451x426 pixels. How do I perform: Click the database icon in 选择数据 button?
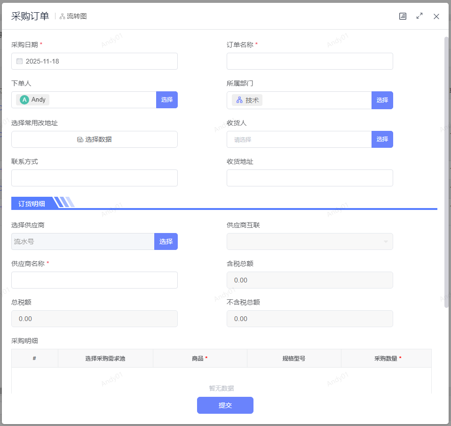pos(80,139)
